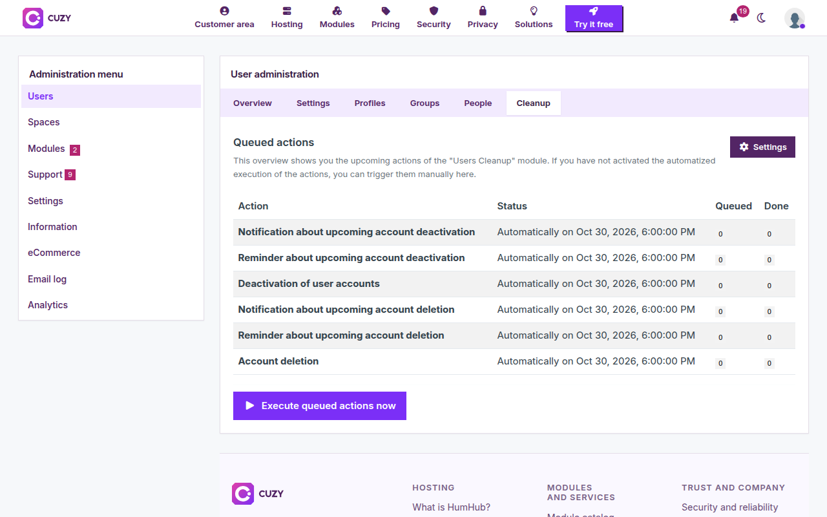Click 'Reminder about upcoming account deactivation' text
This screenshot has height=517, width=827.
click(x=351, y=258)
